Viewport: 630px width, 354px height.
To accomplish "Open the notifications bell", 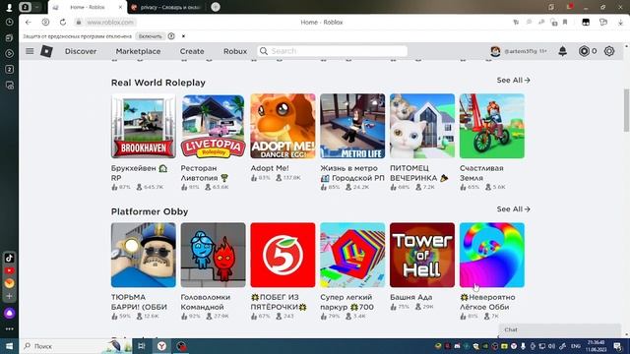I will point(562,51).
